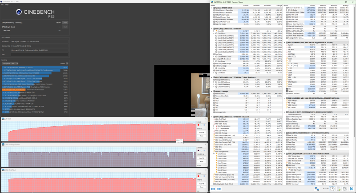Stop the running Multi Core test
Image resolution: width=356 pixels, height=193 pixels.
65,22
